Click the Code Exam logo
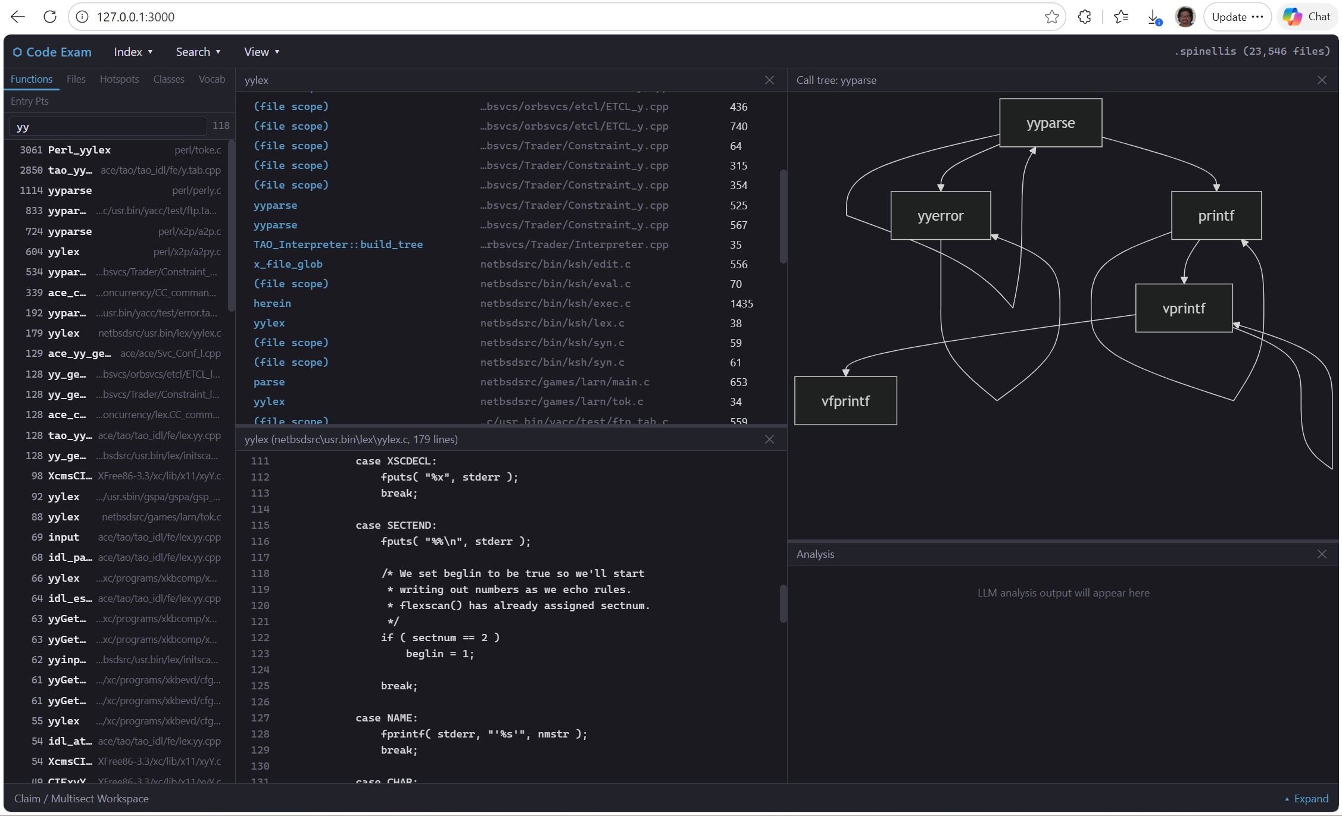Image resolution: width=1342 pixels, height=816 pixels. coord(52,52)
